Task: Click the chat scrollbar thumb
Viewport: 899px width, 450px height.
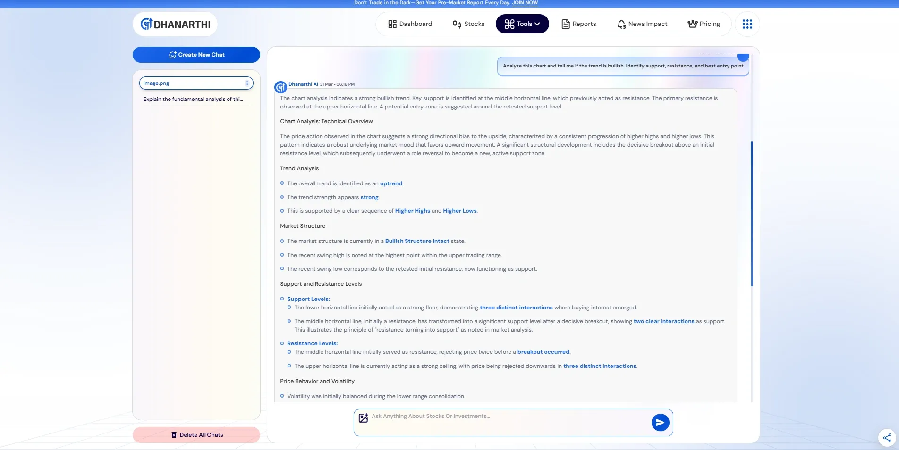Action: coord(751,213)
